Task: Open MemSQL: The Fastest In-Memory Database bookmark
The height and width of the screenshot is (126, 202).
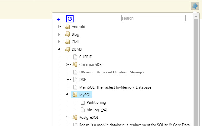Action: pyautogui.click(x=115, y=87)
